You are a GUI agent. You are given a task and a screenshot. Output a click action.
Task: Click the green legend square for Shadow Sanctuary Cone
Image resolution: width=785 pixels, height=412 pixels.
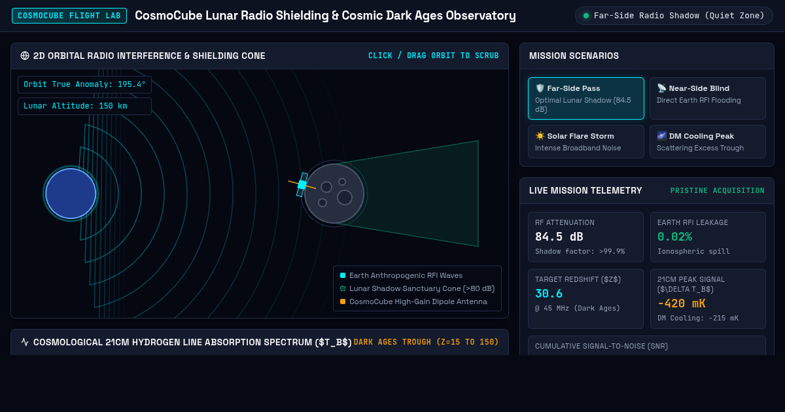(343, 288)
